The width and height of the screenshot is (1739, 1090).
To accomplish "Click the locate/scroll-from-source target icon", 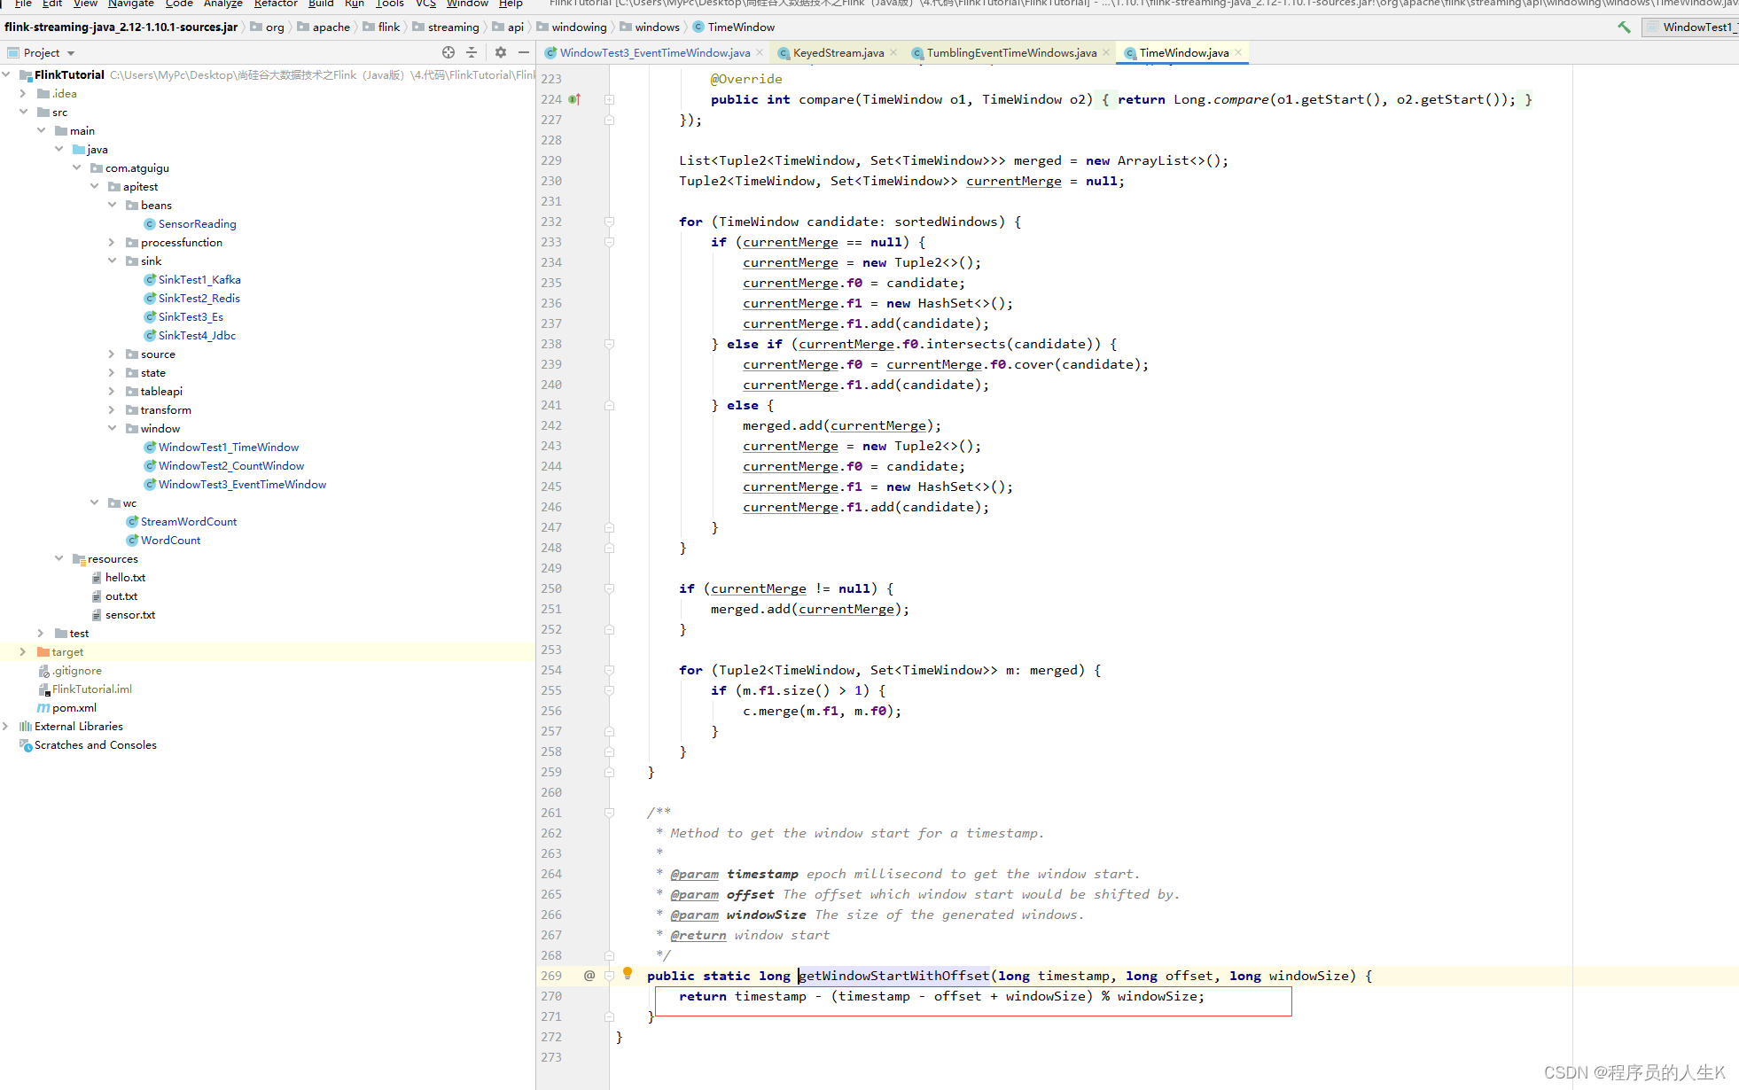I will pyautogui.click(x=448, y=53).
